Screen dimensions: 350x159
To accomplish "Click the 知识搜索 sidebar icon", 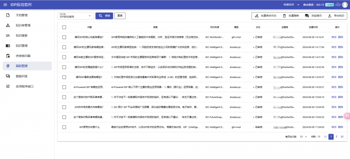I will pyautogui.click(x=8, y=36).
